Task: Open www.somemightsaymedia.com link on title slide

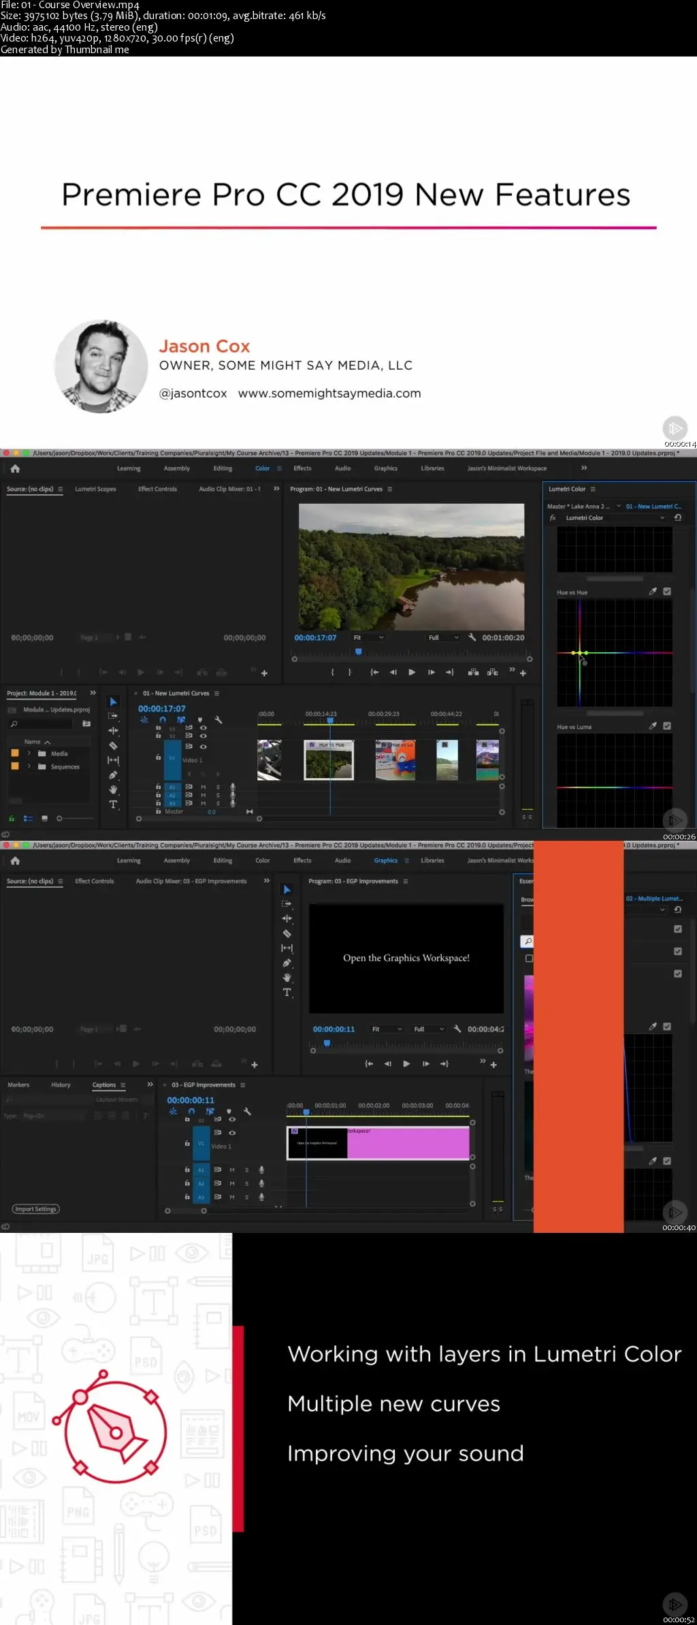Action: pyautogui.click(x=329, y=393)
